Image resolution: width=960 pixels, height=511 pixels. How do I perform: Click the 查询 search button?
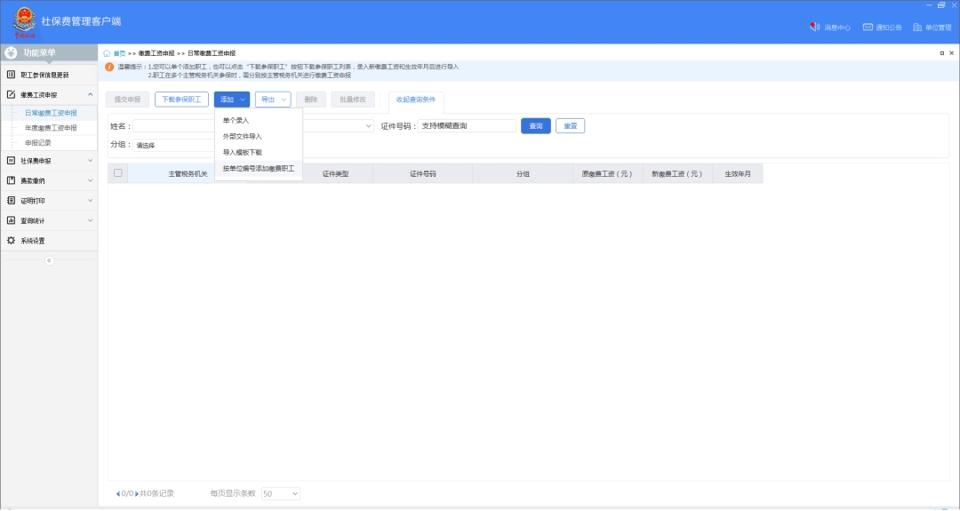535,126
